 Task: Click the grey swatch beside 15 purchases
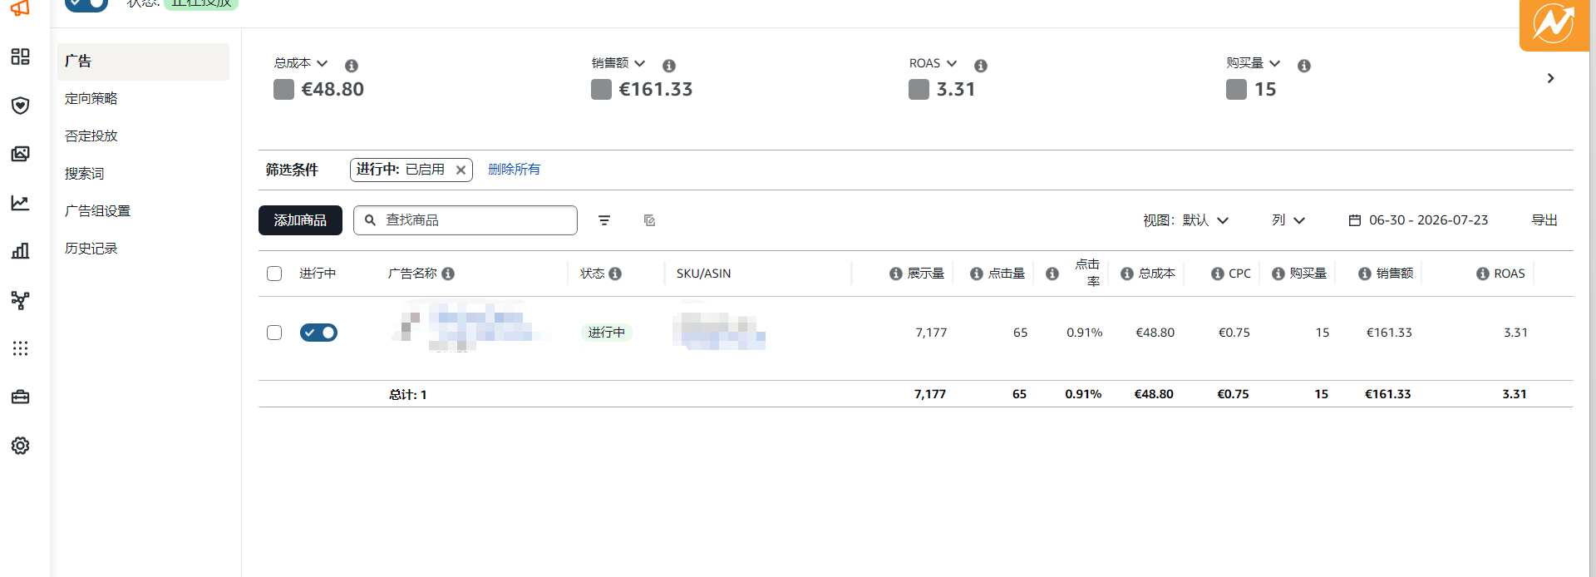pos(1236,90)
